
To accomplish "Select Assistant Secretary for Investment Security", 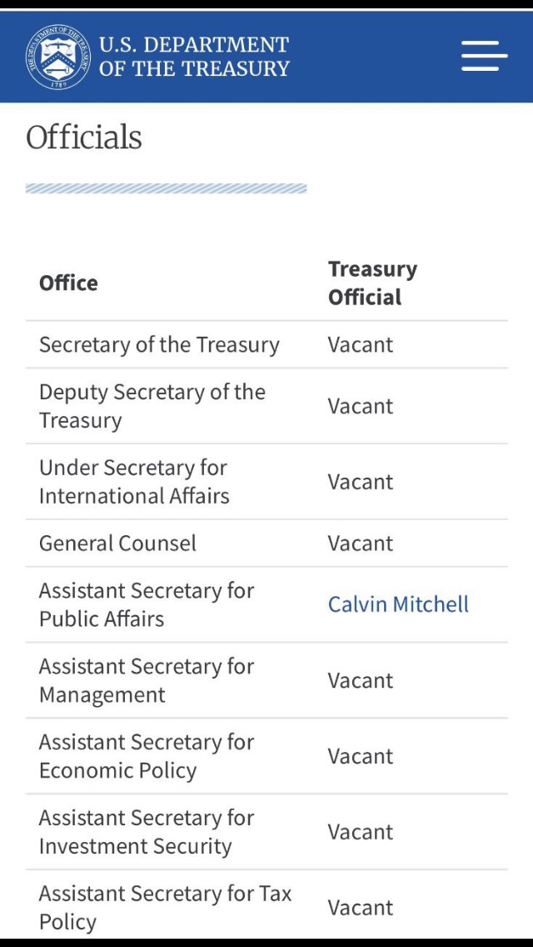I will coord(147,832).
